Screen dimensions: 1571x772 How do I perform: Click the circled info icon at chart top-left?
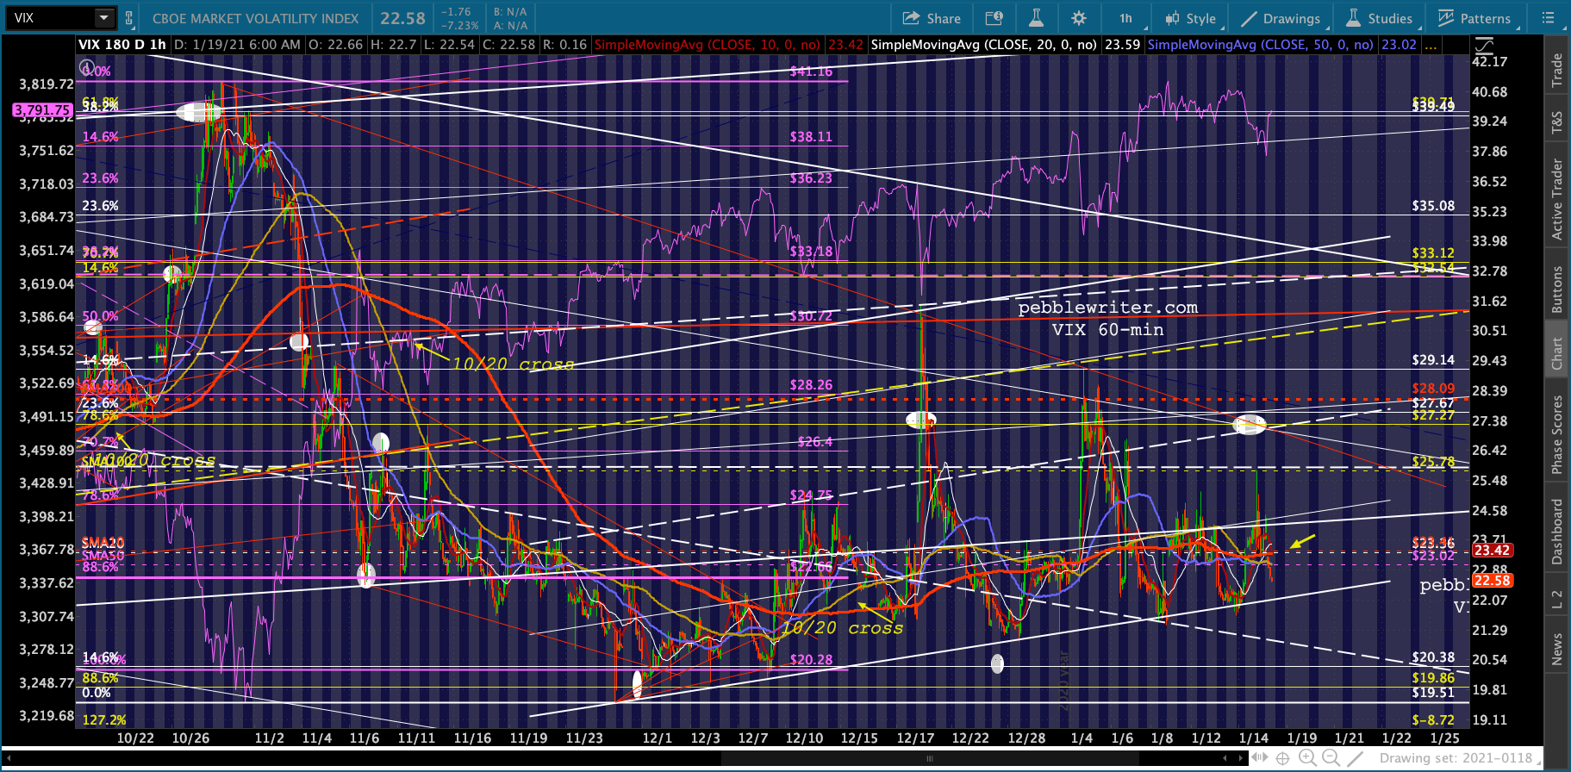(x=86, y=67)
